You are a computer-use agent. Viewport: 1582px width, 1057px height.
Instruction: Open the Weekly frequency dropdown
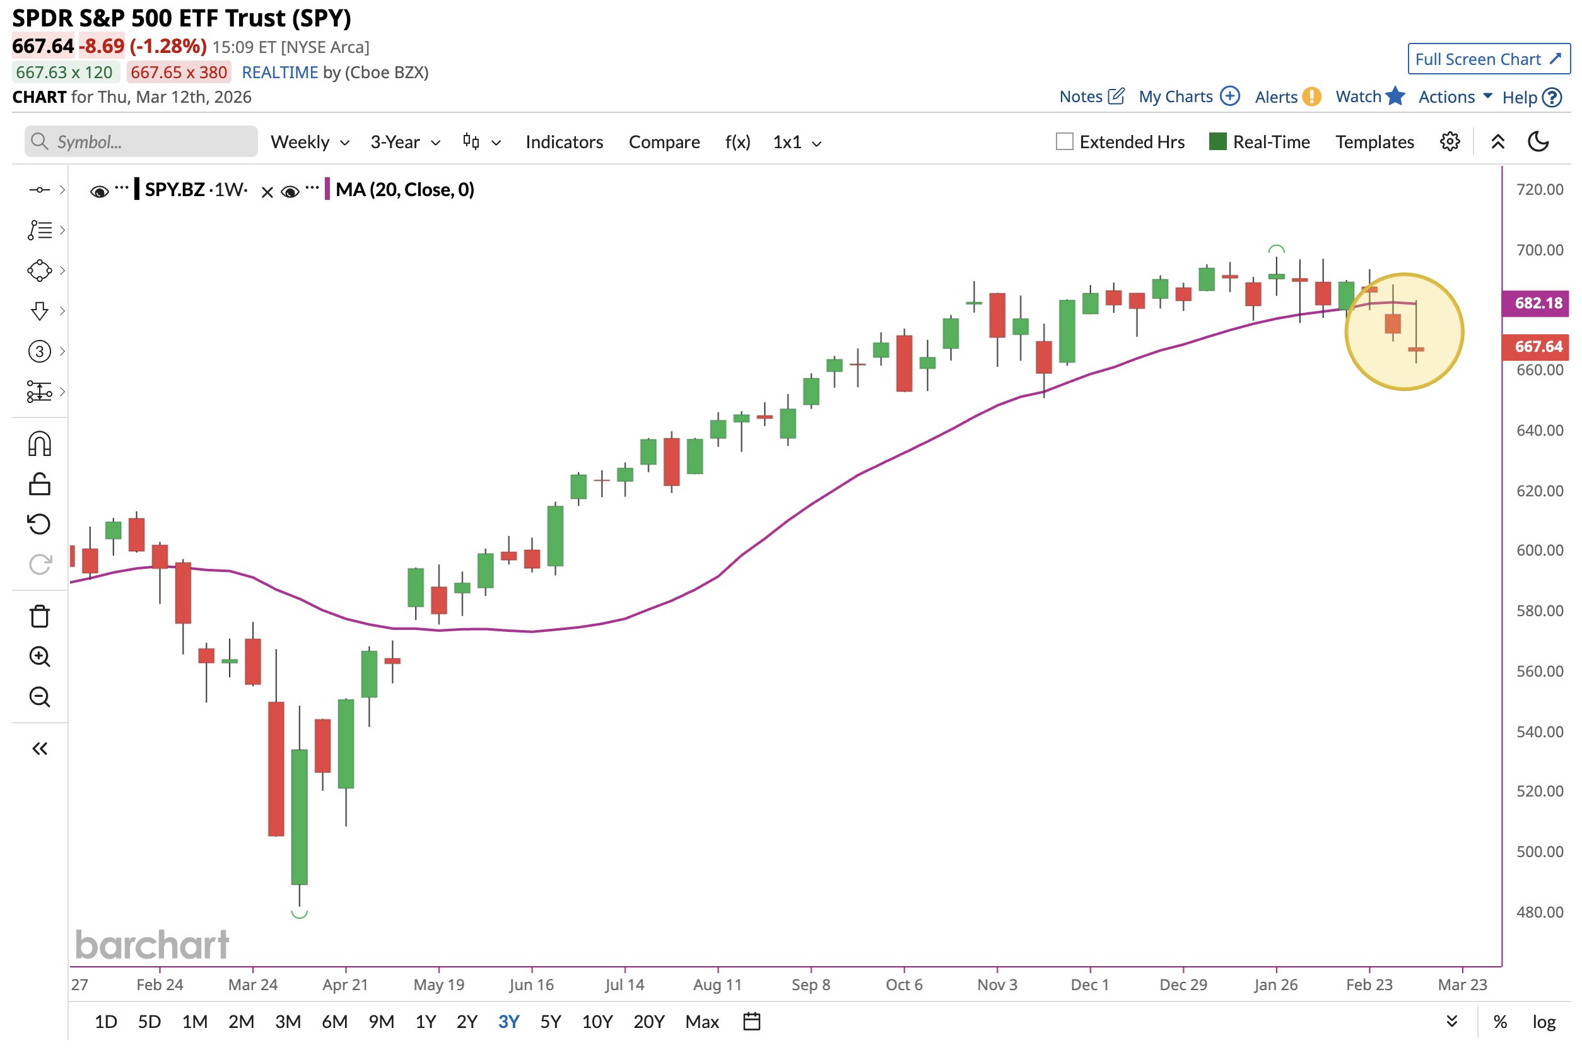(x=309, y=143)
